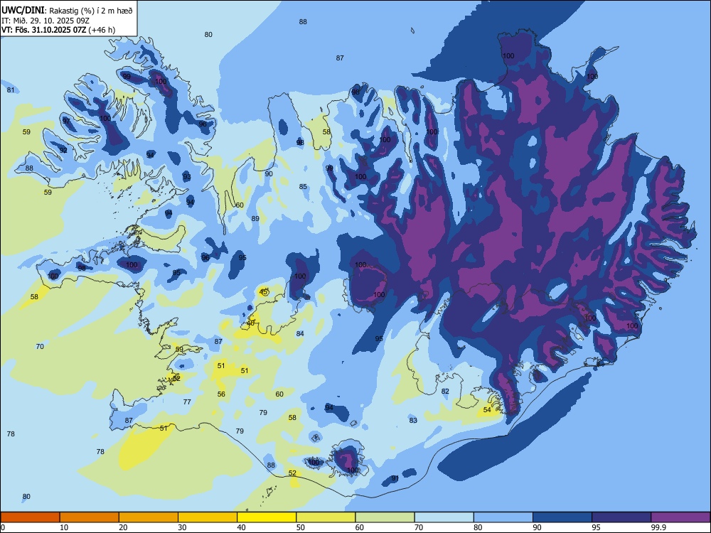The width and height of the screenshot is (711, 533).
Task: Click the map value '92' in Westfjords
Action: pos(63,150)
